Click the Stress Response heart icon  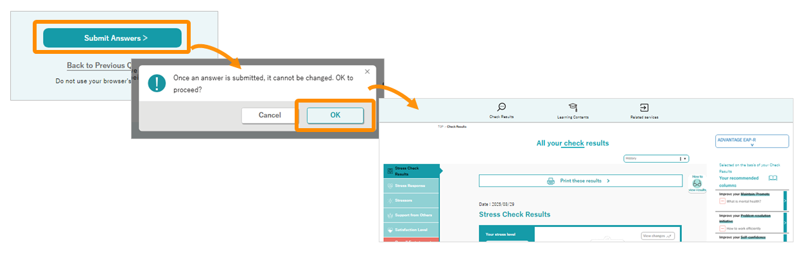click(x=390, y=186)
